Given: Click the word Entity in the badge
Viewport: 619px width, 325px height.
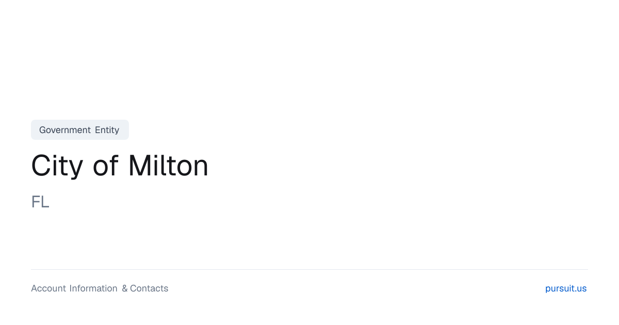Looking at the screenshot, I should click(107, 130).
